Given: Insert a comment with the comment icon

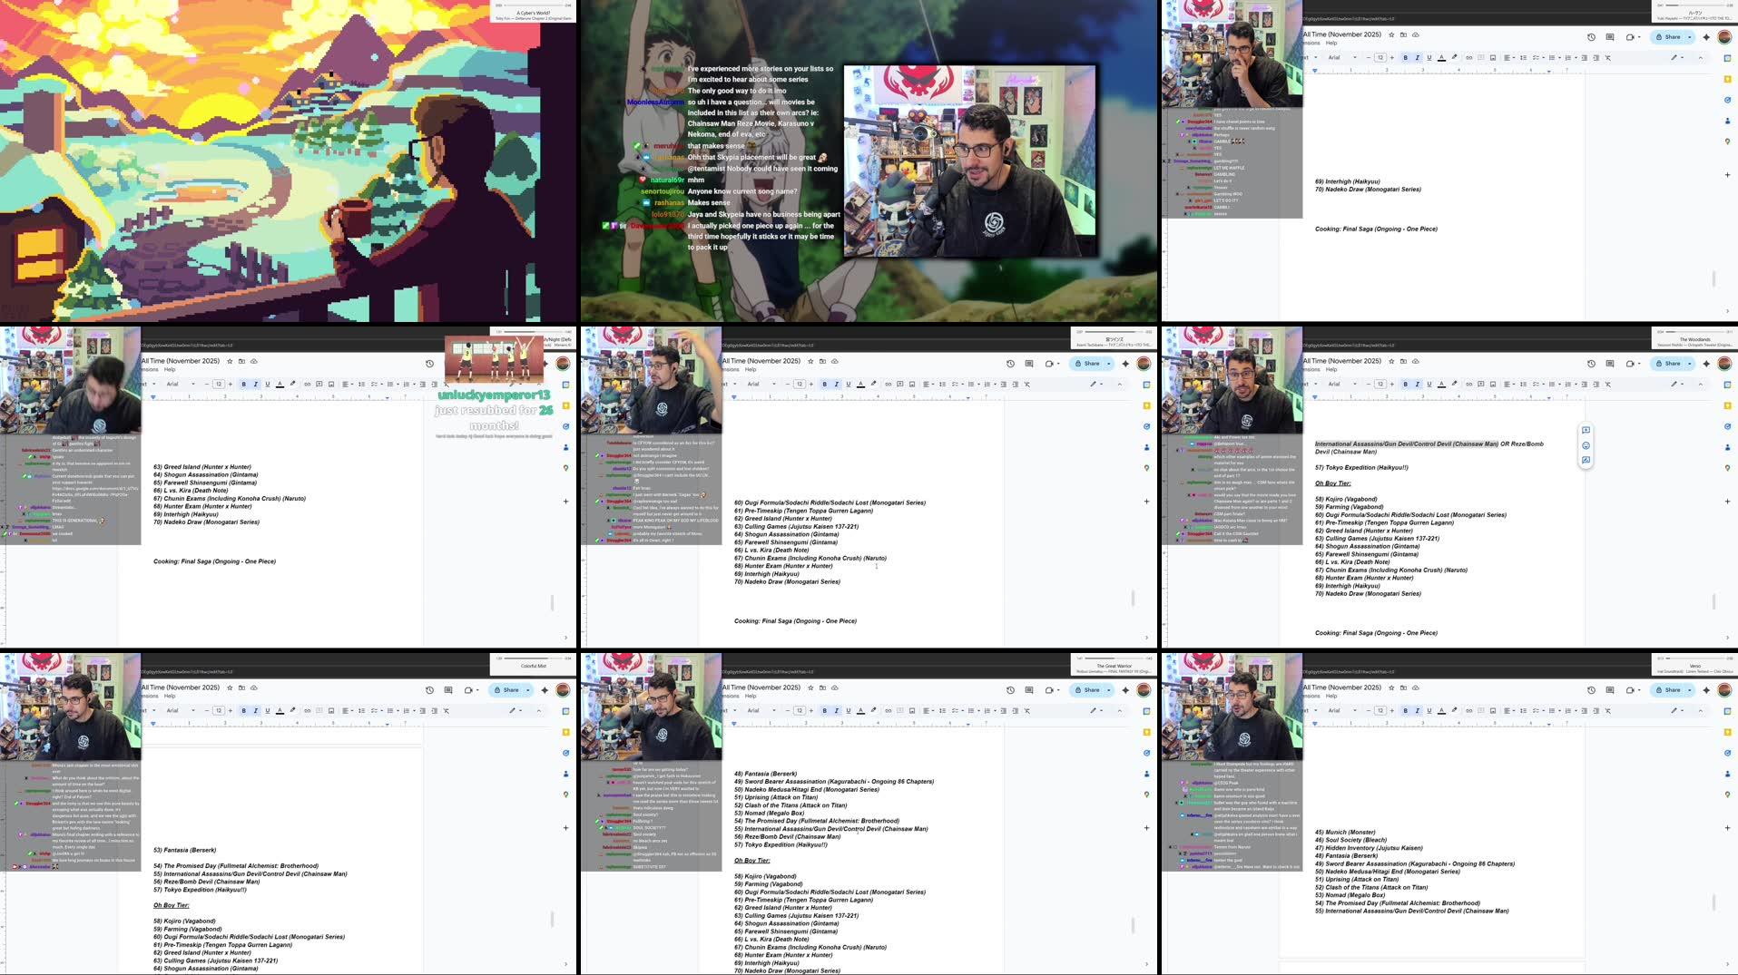Looking at the screenshot, I should [x=1481, y=56].
